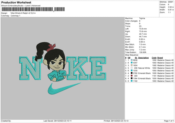Click the red bow on the character's ponytail
Viewport: 175px width, 123px height.
click(52, 46)
